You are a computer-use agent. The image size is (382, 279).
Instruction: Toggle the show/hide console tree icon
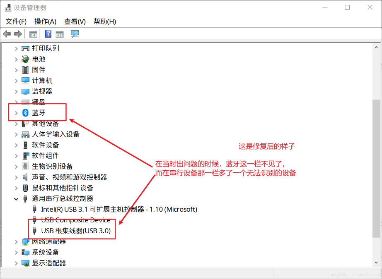tap(33, 34)
